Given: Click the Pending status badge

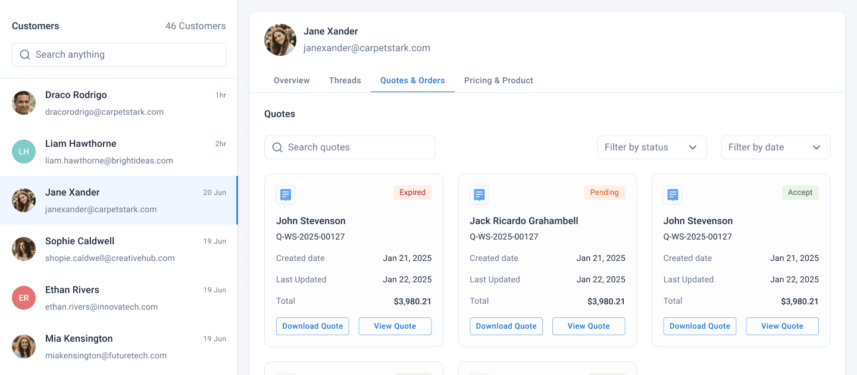Looking at the screenshot, I should pos(605,193).
